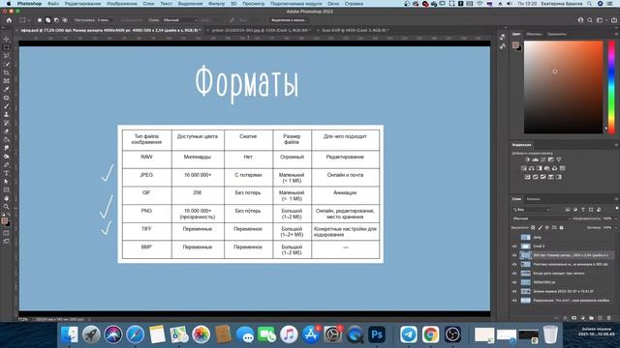This screenshot has height=348, width=620.
Task: Show the hidden topmost layer
Action: pos(514,237)
